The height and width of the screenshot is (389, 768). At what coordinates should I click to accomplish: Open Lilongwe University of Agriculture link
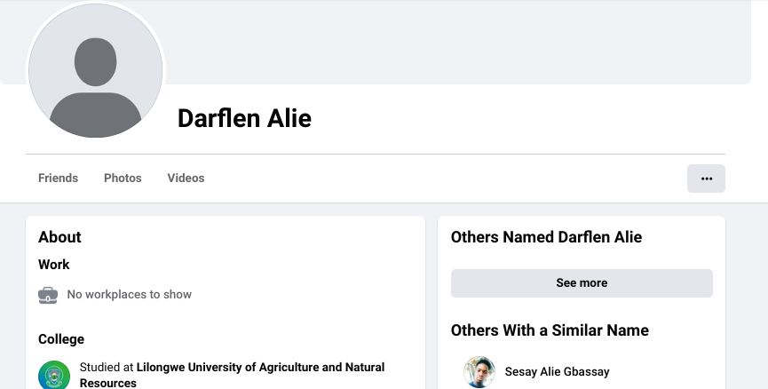tap(232, 375)
